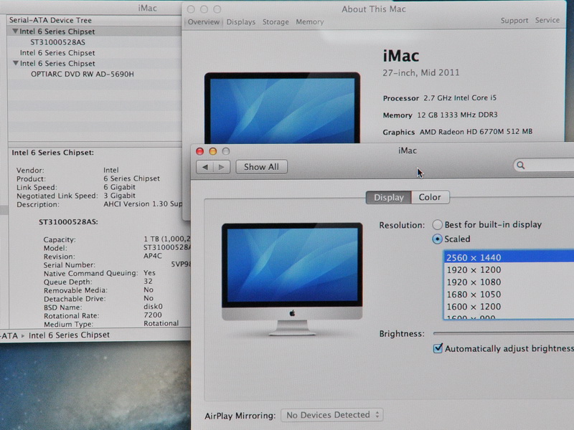Screen dimensions: 574x430
Task: Click the AMD Radeon HD 6770M graphics text
Action: click(476, 132)
